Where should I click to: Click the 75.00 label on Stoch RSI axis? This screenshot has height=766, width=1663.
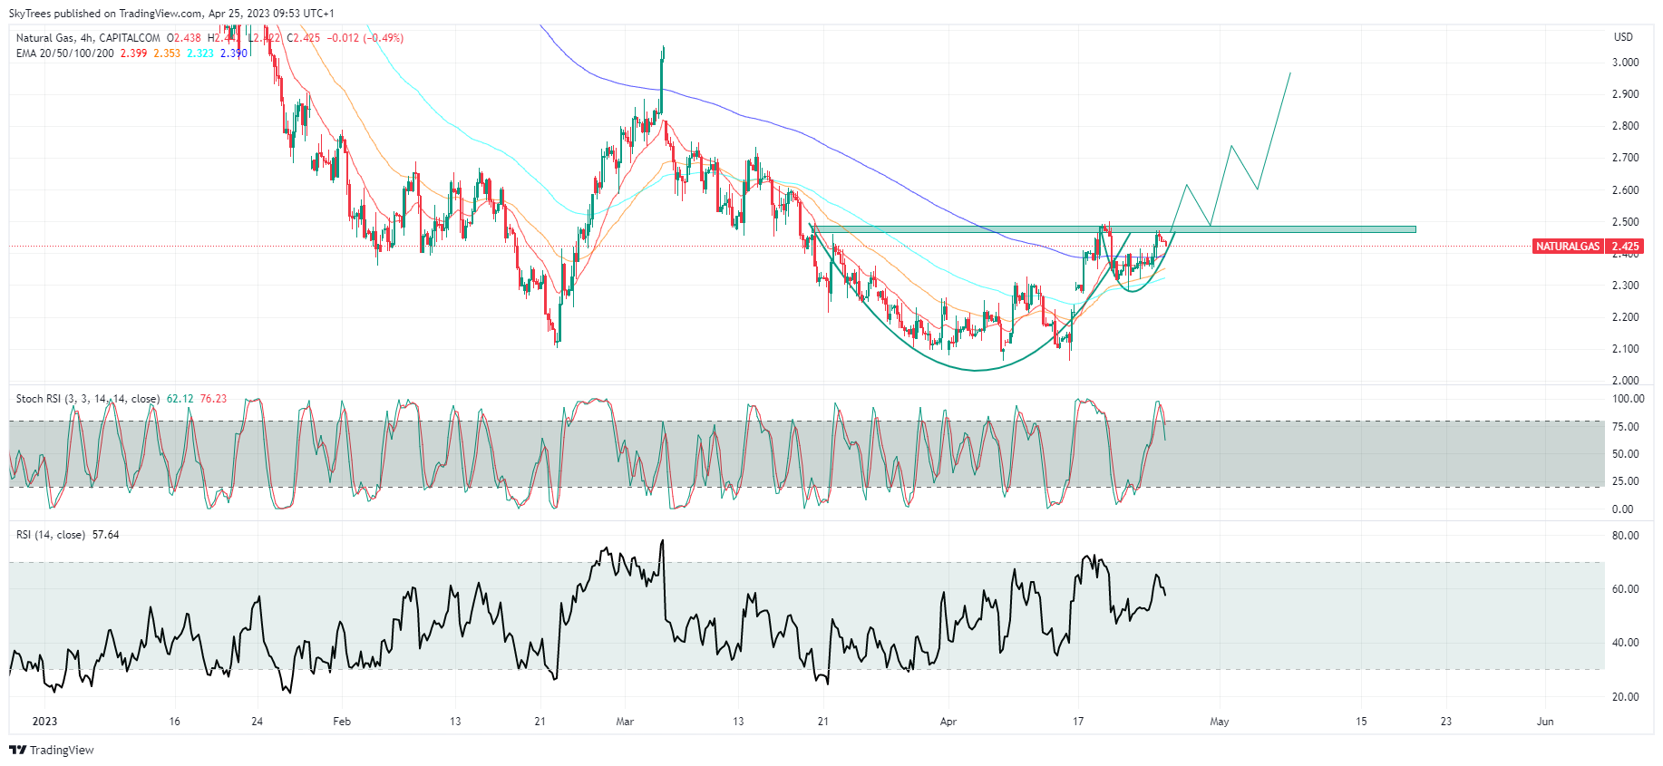[x=1625, y=427]
